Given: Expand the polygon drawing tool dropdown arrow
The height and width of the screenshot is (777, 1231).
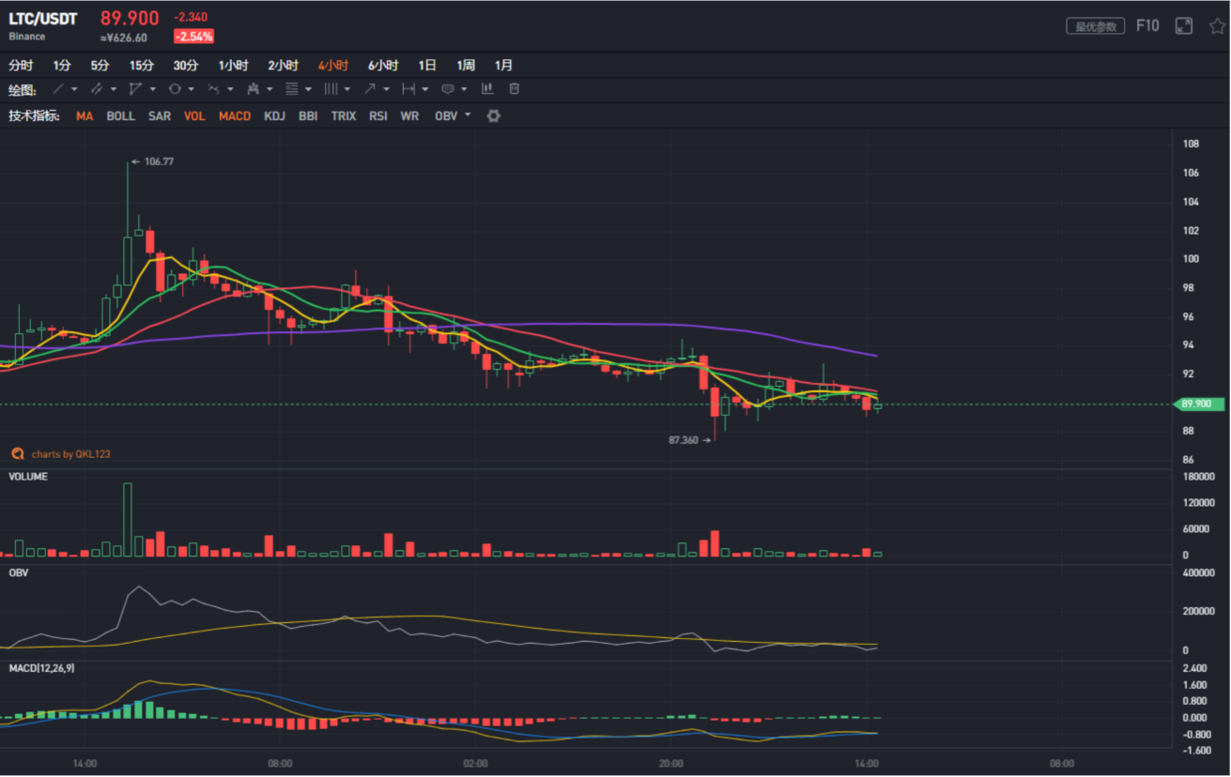Looking at the screenshot, I should pos(152,90).
